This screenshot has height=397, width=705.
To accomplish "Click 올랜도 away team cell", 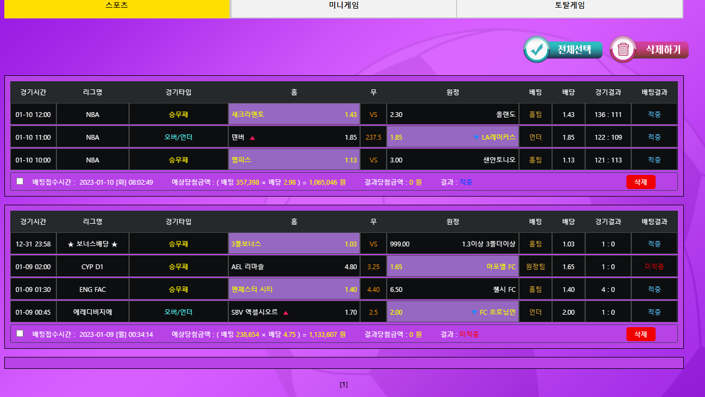I will point(452,114).
